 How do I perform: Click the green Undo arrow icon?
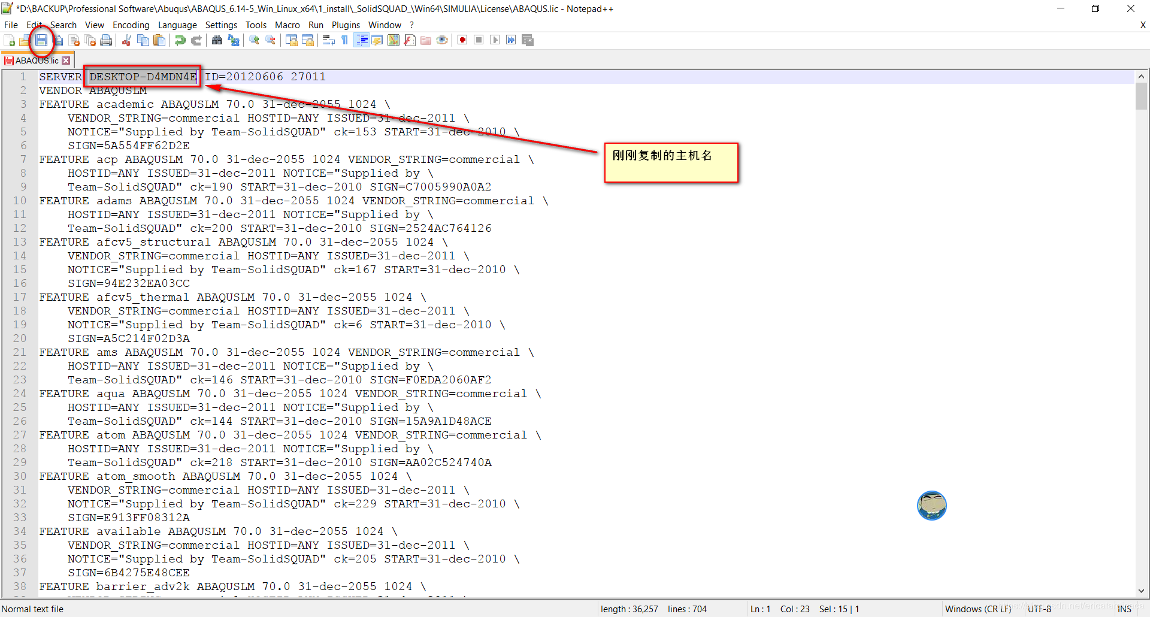tap(180, 40)
